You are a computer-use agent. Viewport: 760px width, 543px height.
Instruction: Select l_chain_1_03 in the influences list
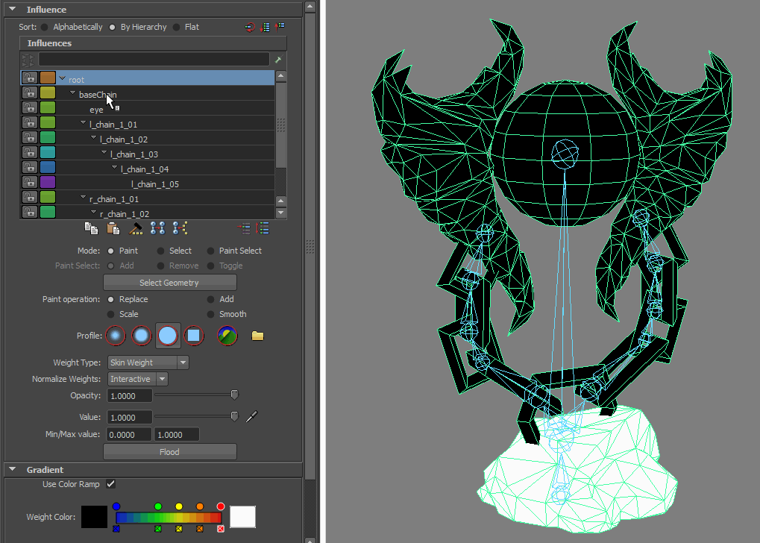(x=134, y=154)
